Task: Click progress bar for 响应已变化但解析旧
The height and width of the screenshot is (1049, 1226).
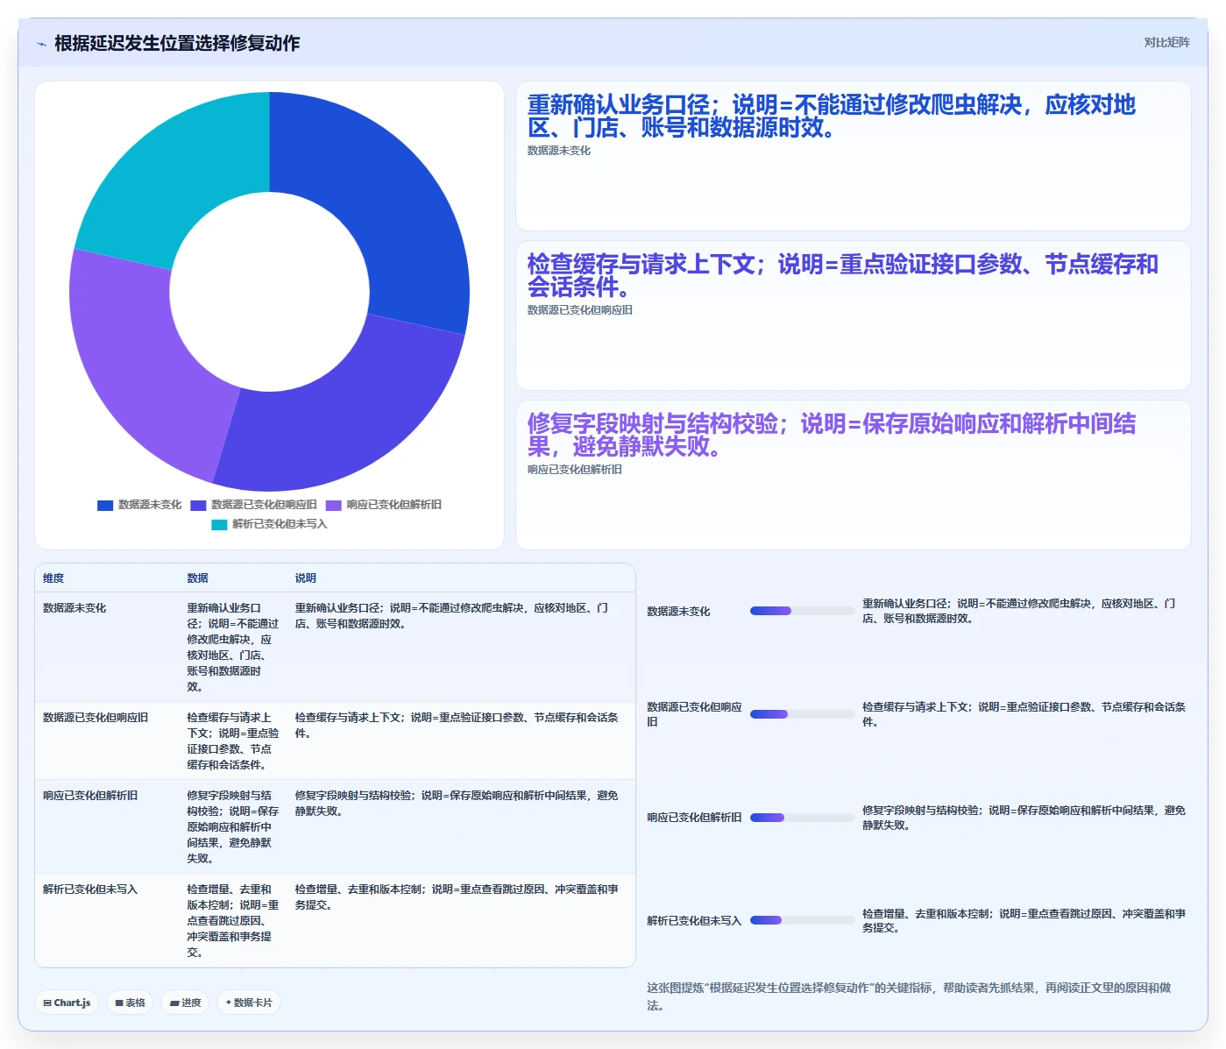Action: (x=802, y=818)
